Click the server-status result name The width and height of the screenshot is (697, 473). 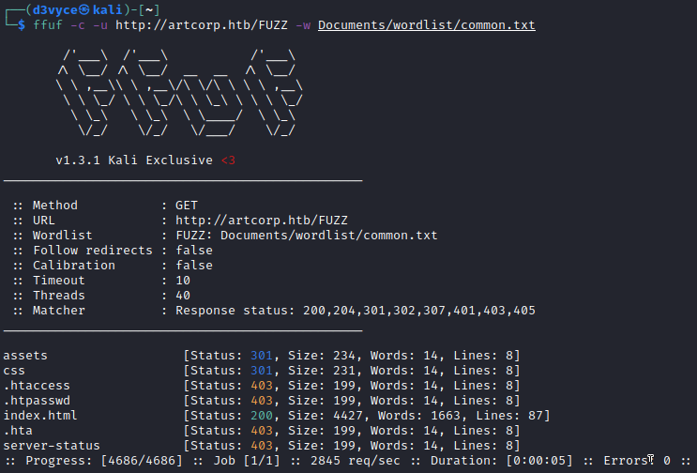pos(52,446)
